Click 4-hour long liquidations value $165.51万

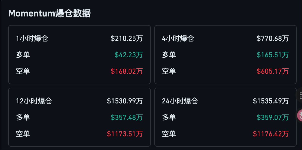(273, 55)
